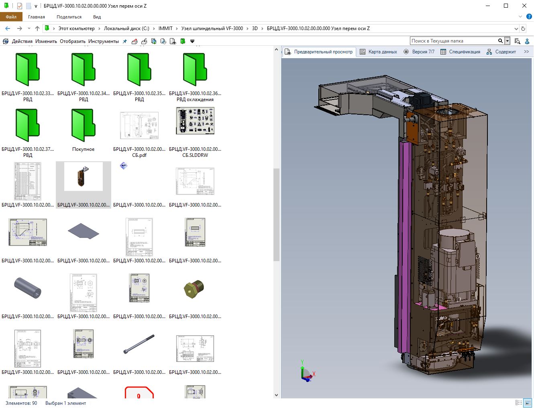Image resolution: width=534 pixels, height=408 pixels.
Task: Select the СБ.SLDDRW drawing file
Action: coord(195,132)
